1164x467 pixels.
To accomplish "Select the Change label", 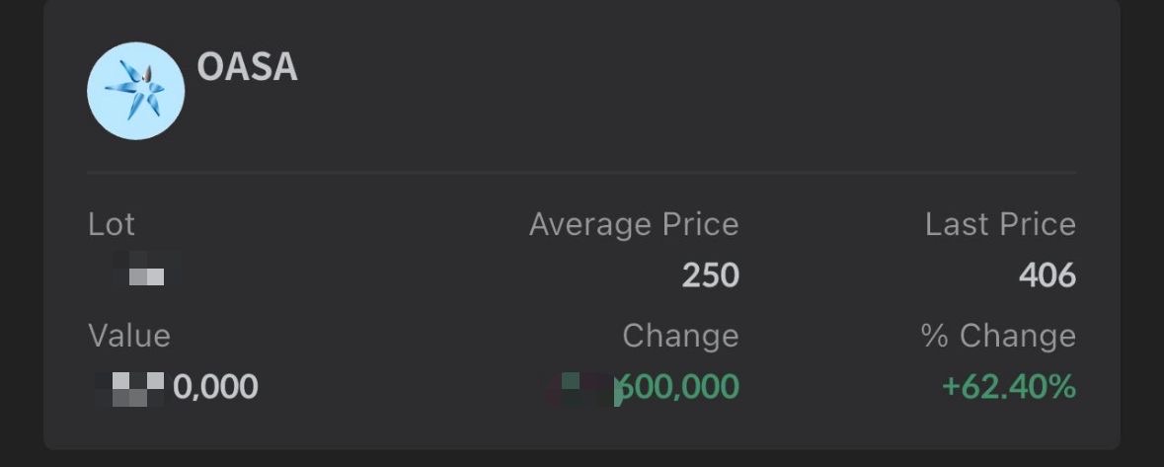I will coord(679,336).
